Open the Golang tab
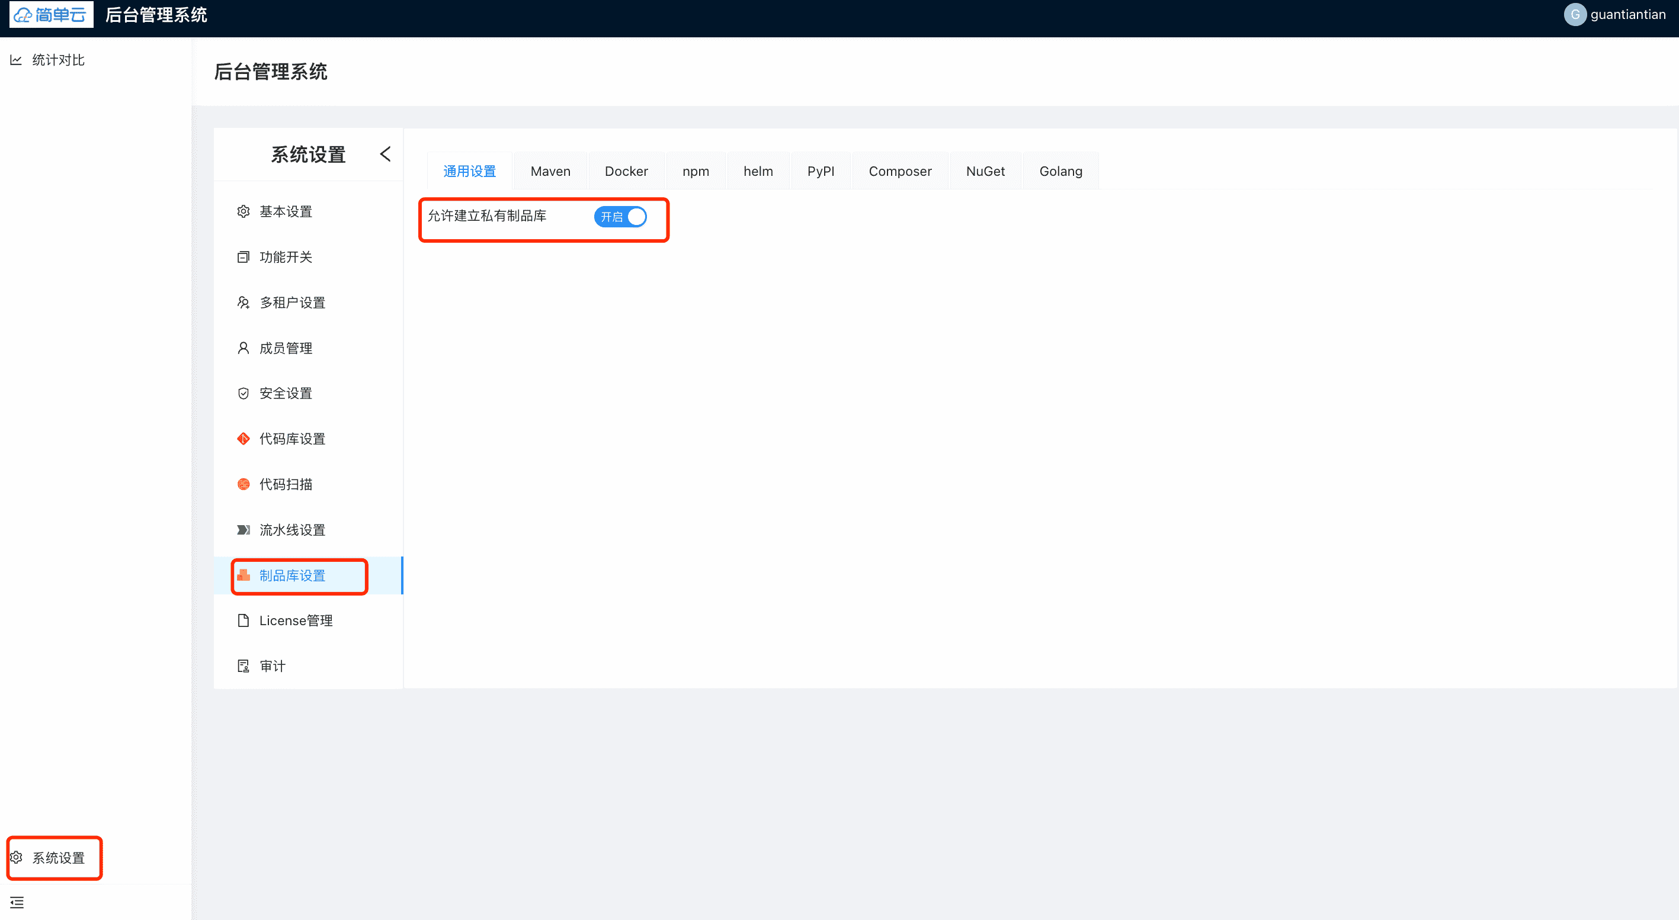The image size is (1679, 920). [1060, 171]
